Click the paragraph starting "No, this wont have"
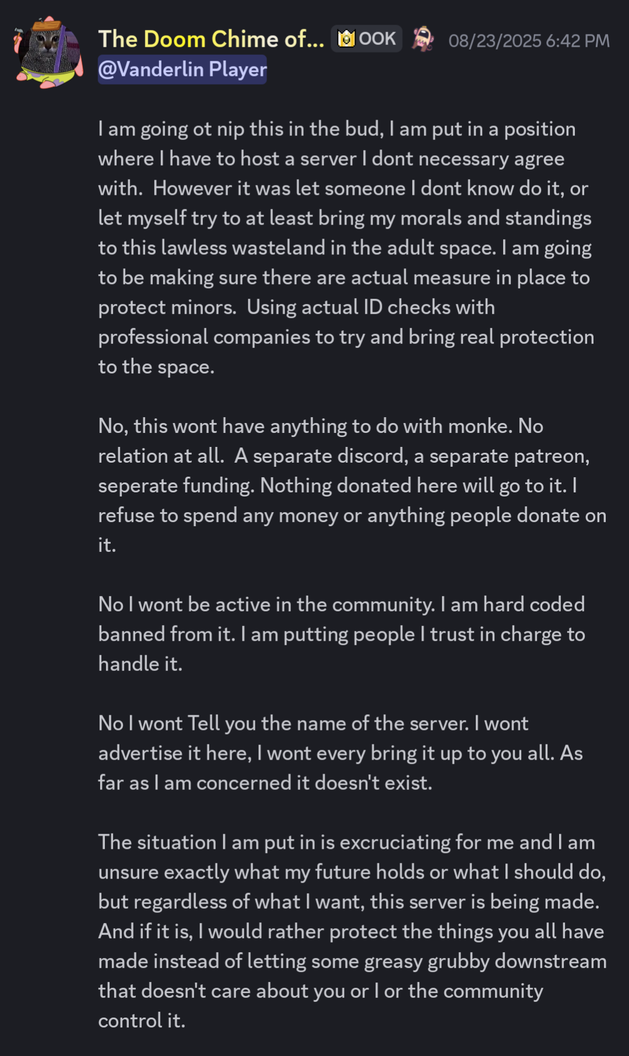Screen dimensions: 629x1056 [x=352, y=485]
